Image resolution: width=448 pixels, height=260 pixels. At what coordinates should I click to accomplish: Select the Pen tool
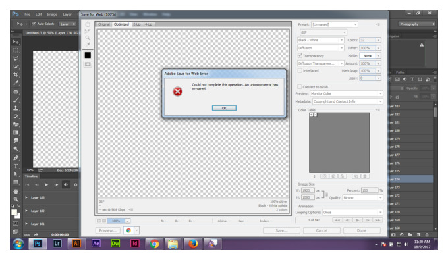coord(16,157)
